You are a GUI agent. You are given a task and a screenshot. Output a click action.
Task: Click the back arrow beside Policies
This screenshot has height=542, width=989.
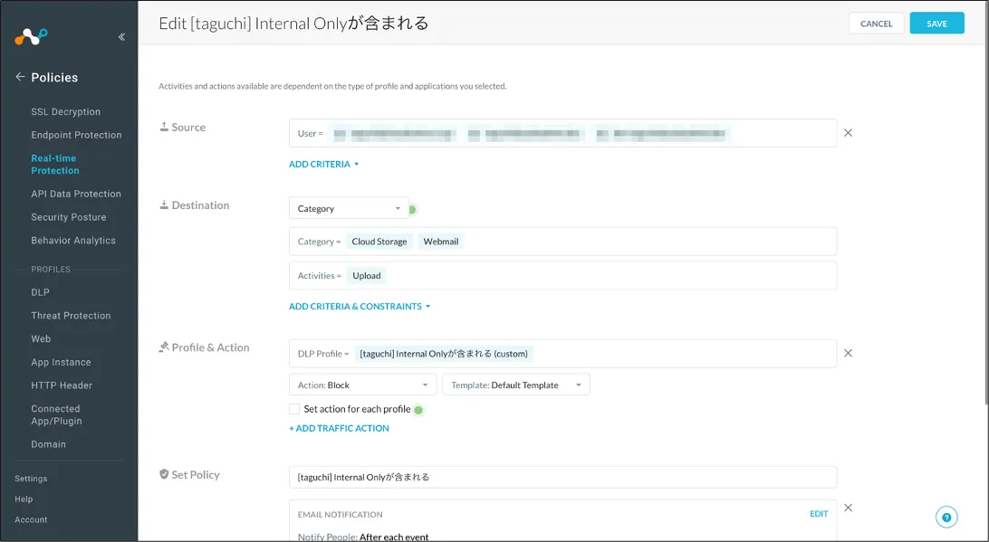click(x=20, y=77)
